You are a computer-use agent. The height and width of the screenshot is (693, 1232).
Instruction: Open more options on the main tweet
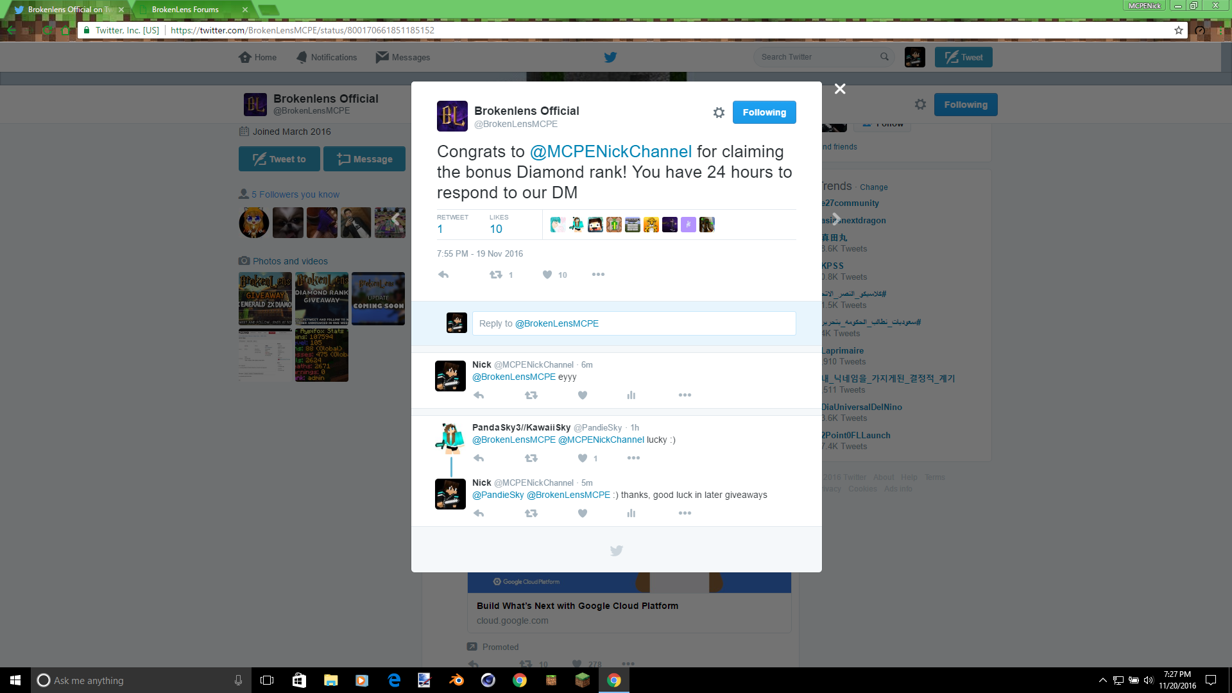598,275
